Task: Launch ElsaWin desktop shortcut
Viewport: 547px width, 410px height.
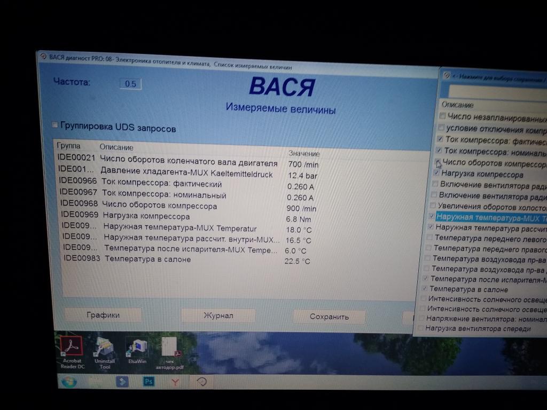Action: coord(137,351)
